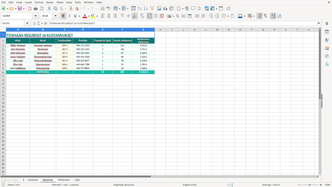
Task: Expand the Font Name dropdown
Action: pos(35,16)
